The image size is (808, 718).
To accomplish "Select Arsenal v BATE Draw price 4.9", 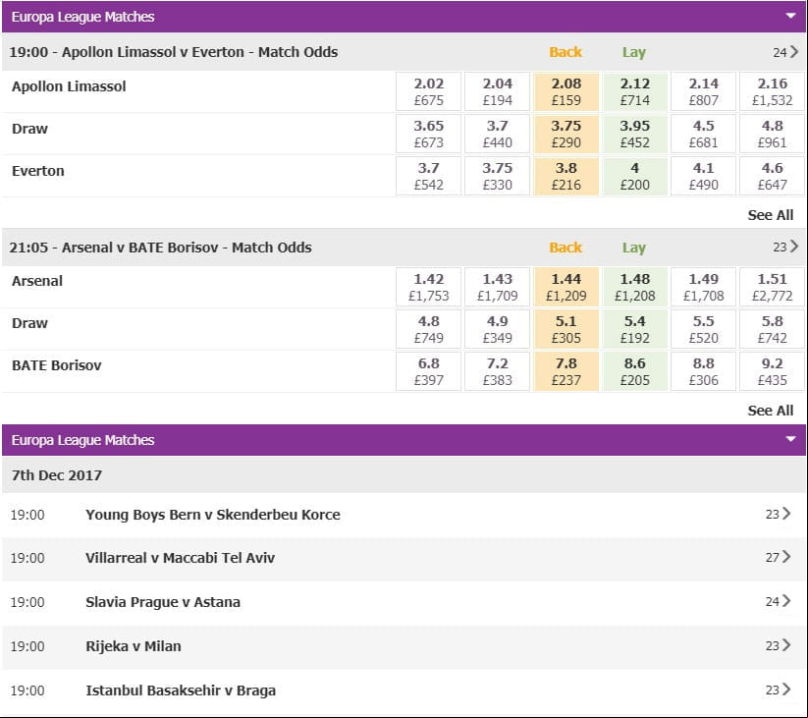I will click(498, 329).
